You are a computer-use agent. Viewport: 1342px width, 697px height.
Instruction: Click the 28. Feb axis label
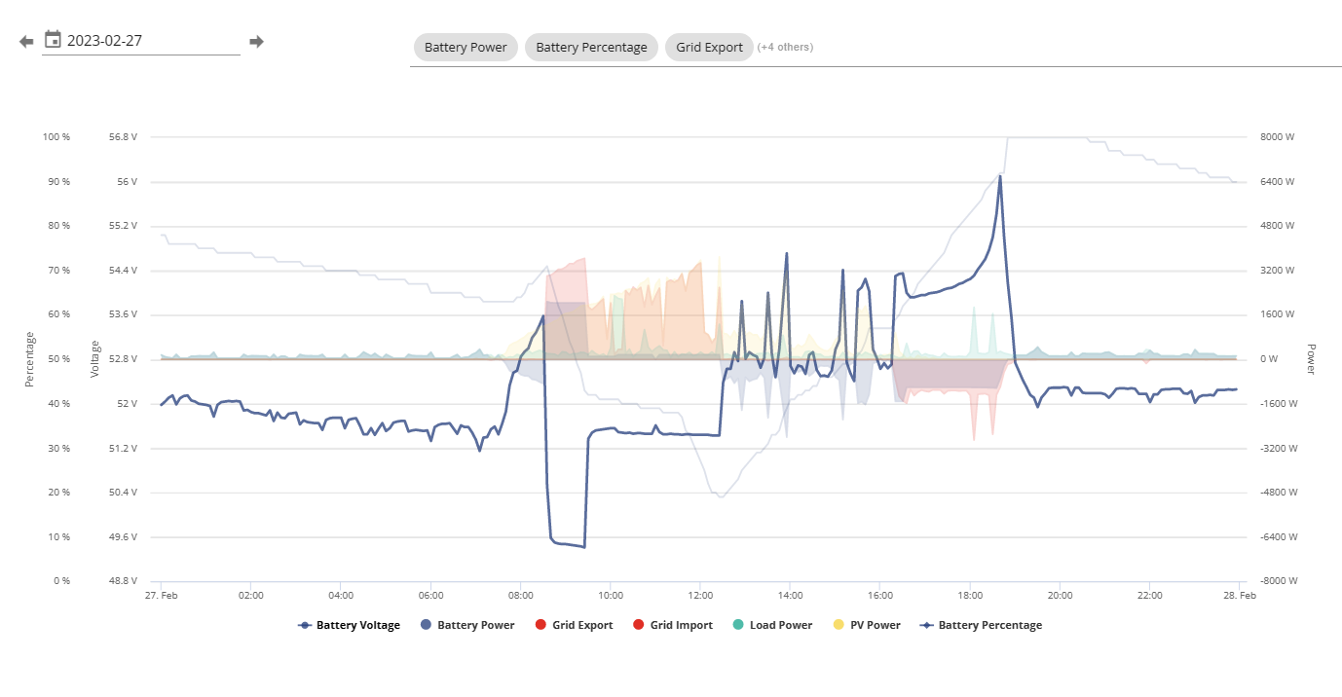click(x=1240, y=595)
